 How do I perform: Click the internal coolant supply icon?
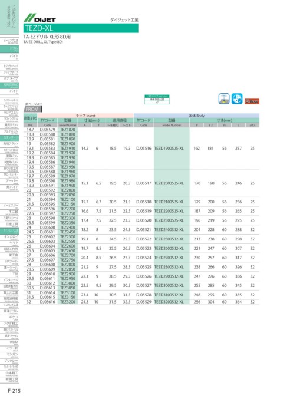(x=224, y=99)
